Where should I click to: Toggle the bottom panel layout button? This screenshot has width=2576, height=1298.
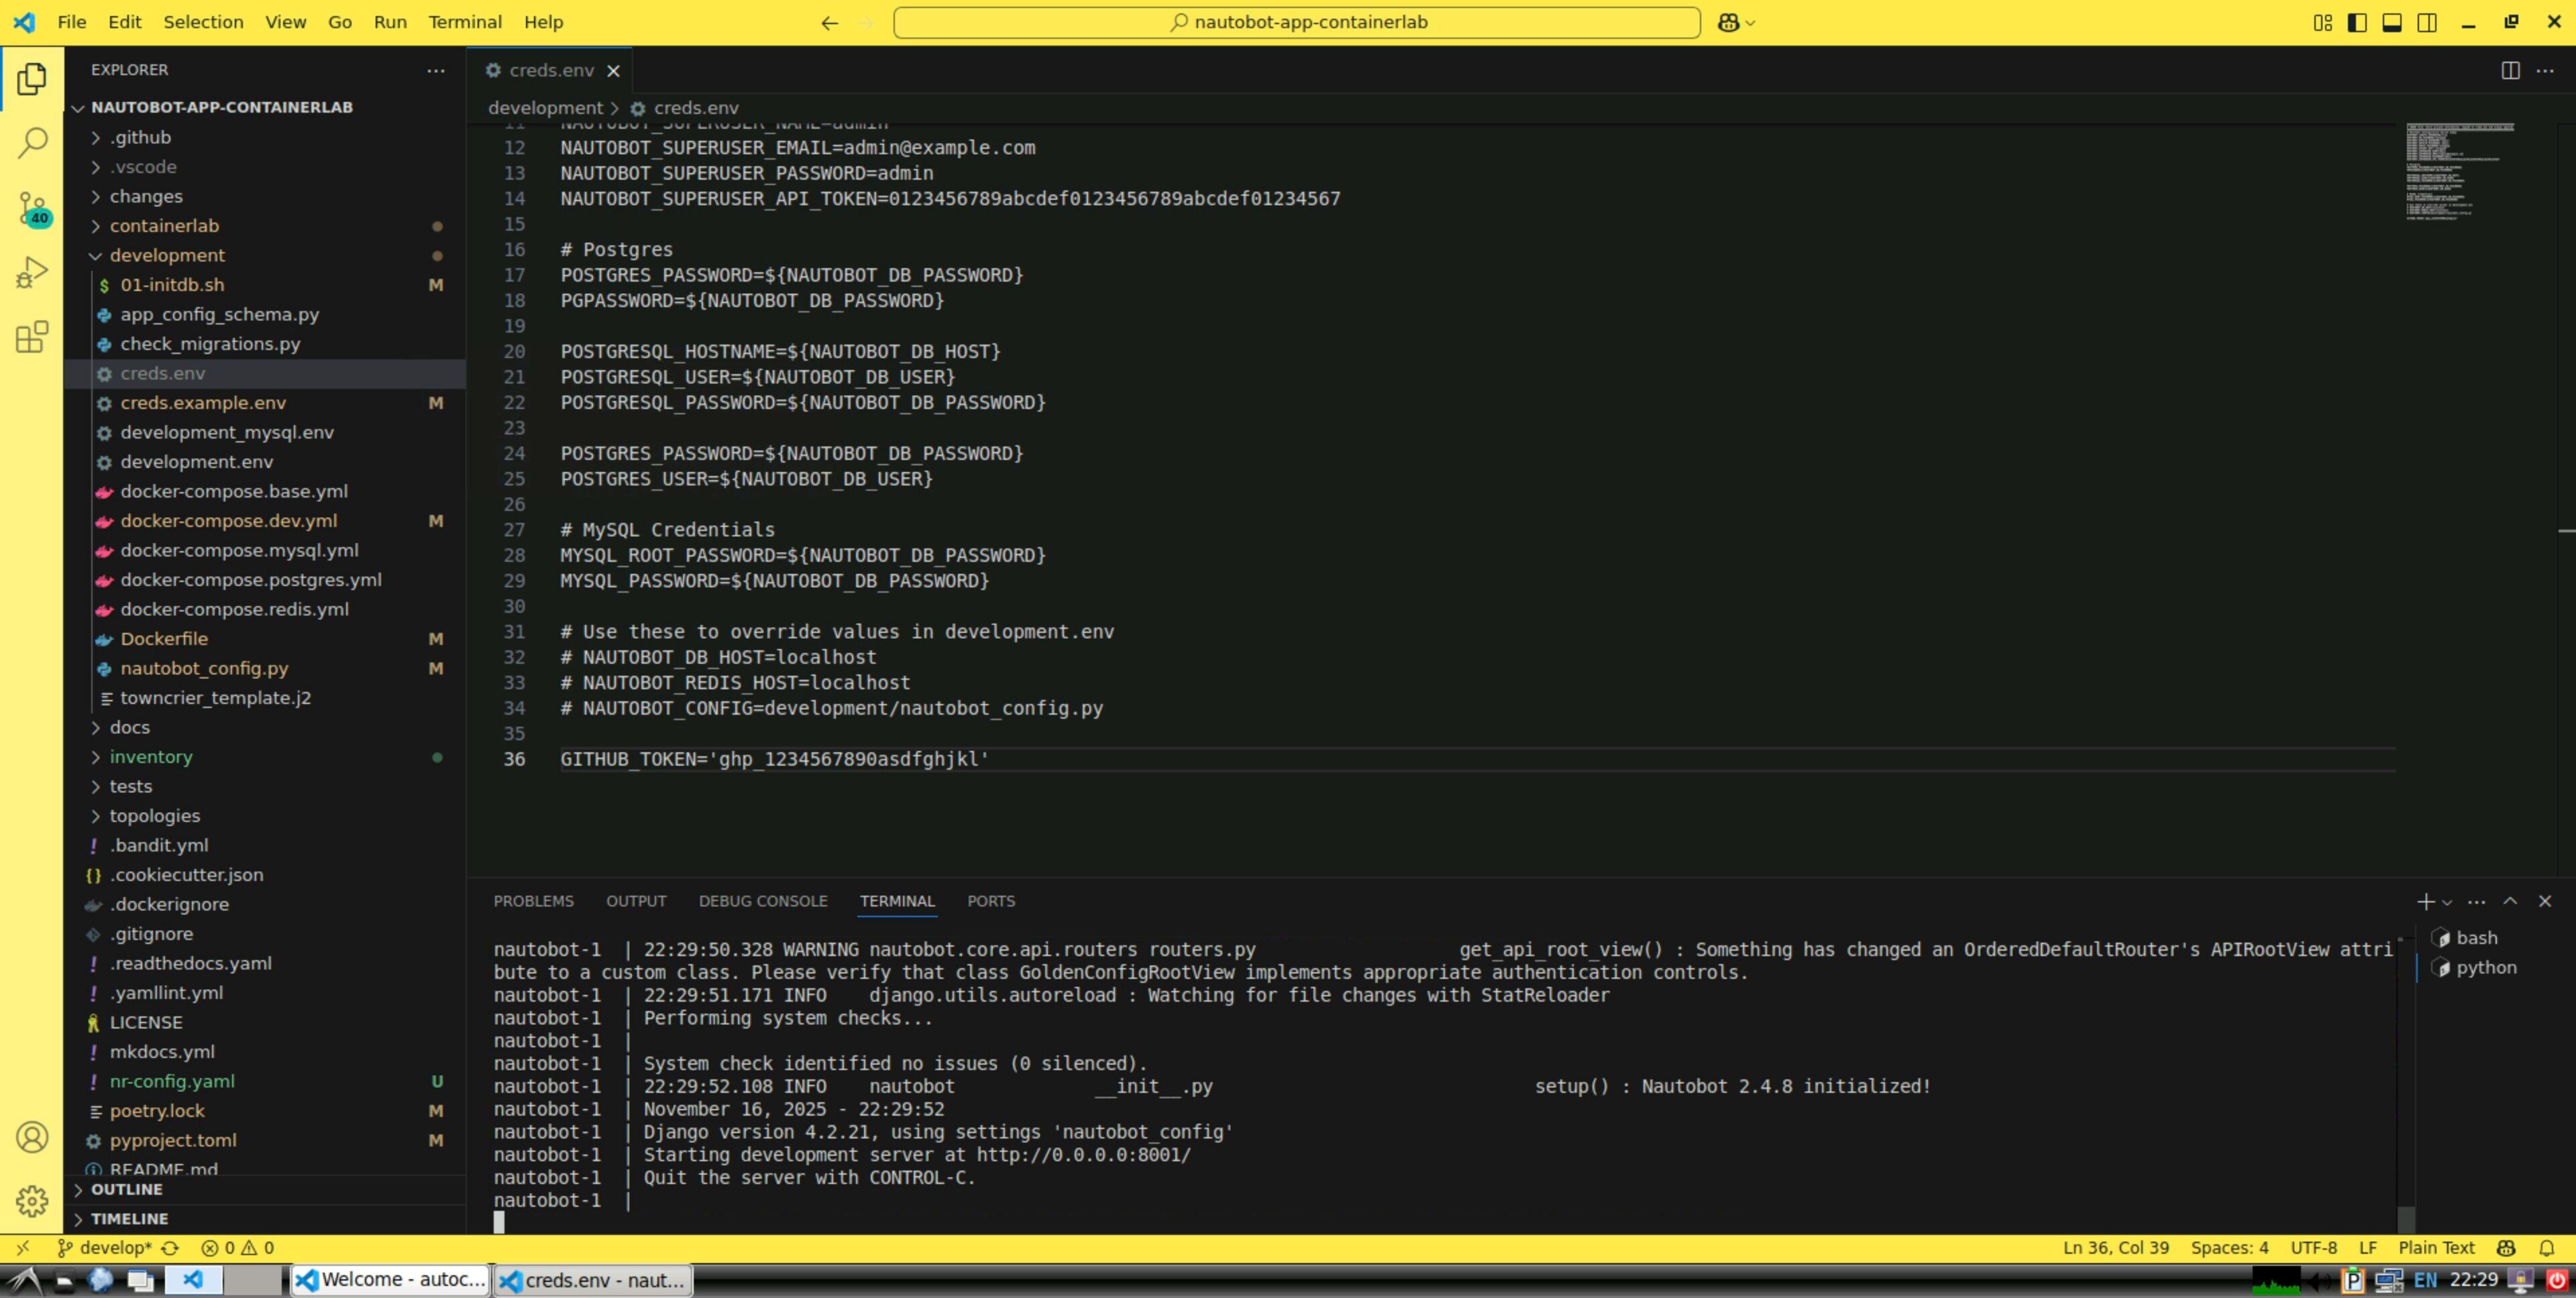tap(2392, 22)
